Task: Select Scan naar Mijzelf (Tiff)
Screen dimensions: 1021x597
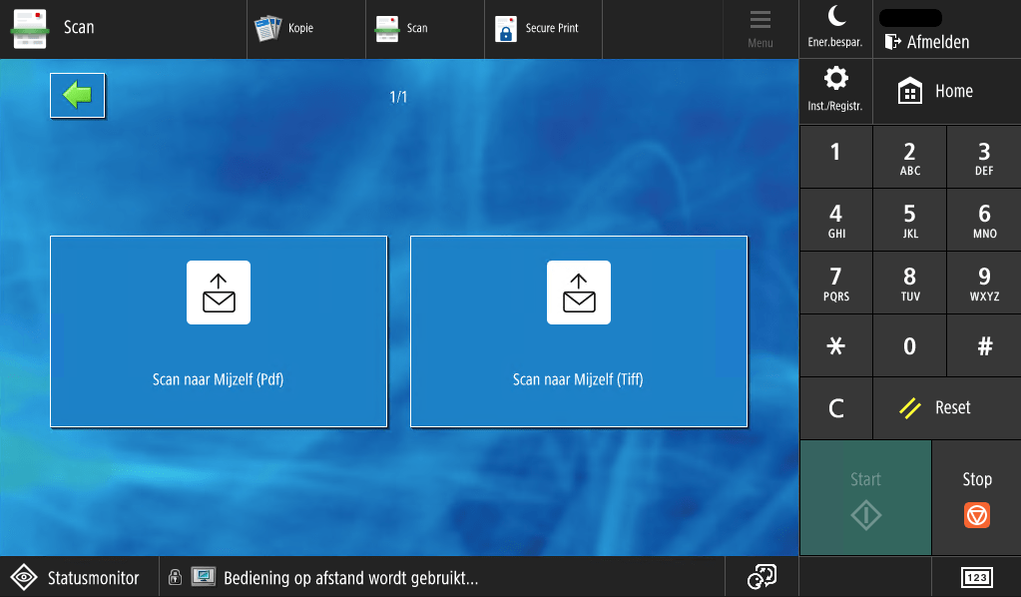Action: pyautogui.click(x=578, y=330)
